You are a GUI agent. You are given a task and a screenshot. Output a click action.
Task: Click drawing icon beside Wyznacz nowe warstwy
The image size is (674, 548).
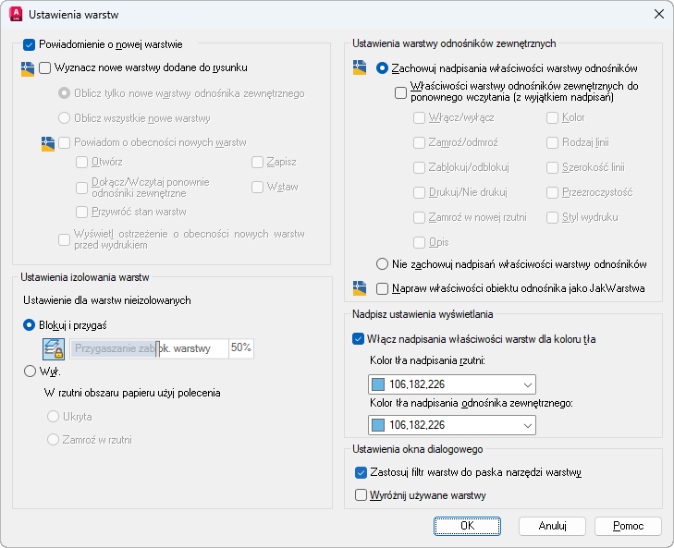(28, 68)
